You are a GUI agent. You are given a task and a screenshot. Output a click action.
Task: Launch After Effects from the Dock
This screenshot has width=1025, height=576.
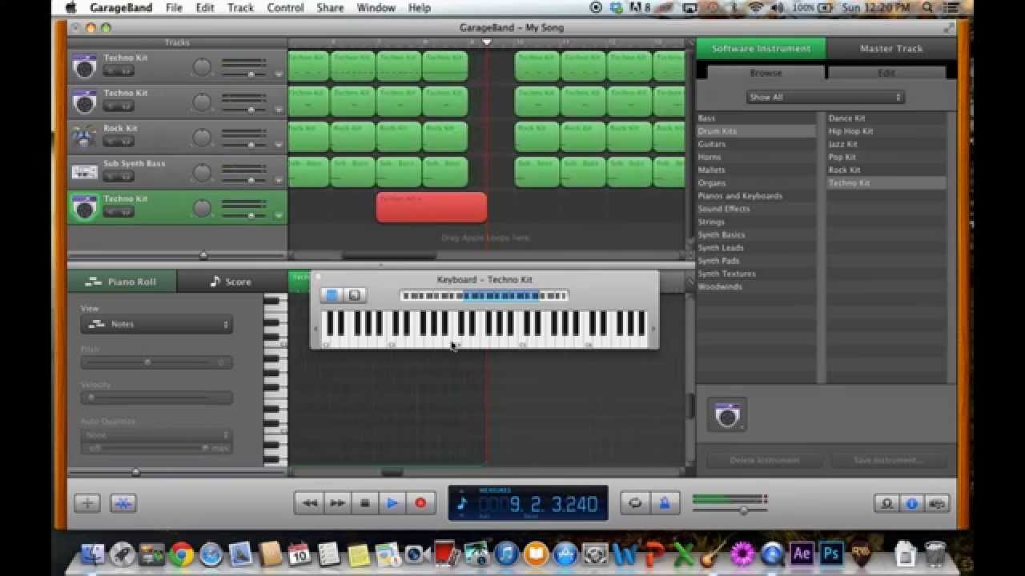[x=801, y=554]
